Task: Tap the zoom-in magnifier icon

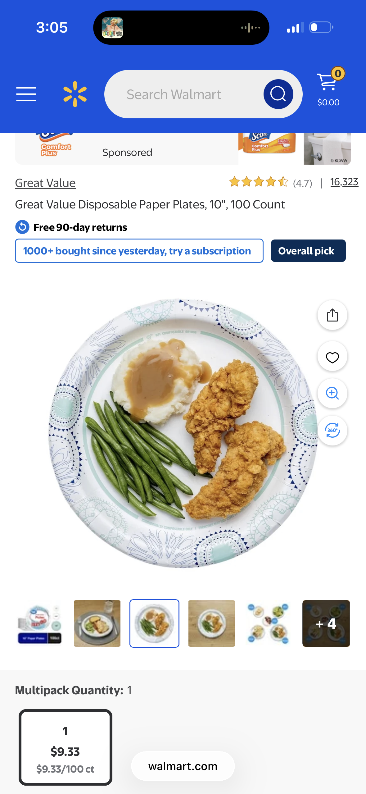Action: tap(332, 393)
